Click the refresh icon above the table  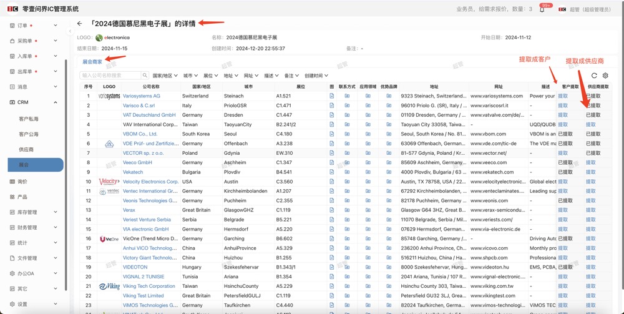point(594,76)
